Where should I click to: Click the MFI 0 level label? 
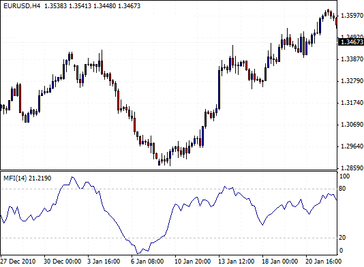pos(341,251)
